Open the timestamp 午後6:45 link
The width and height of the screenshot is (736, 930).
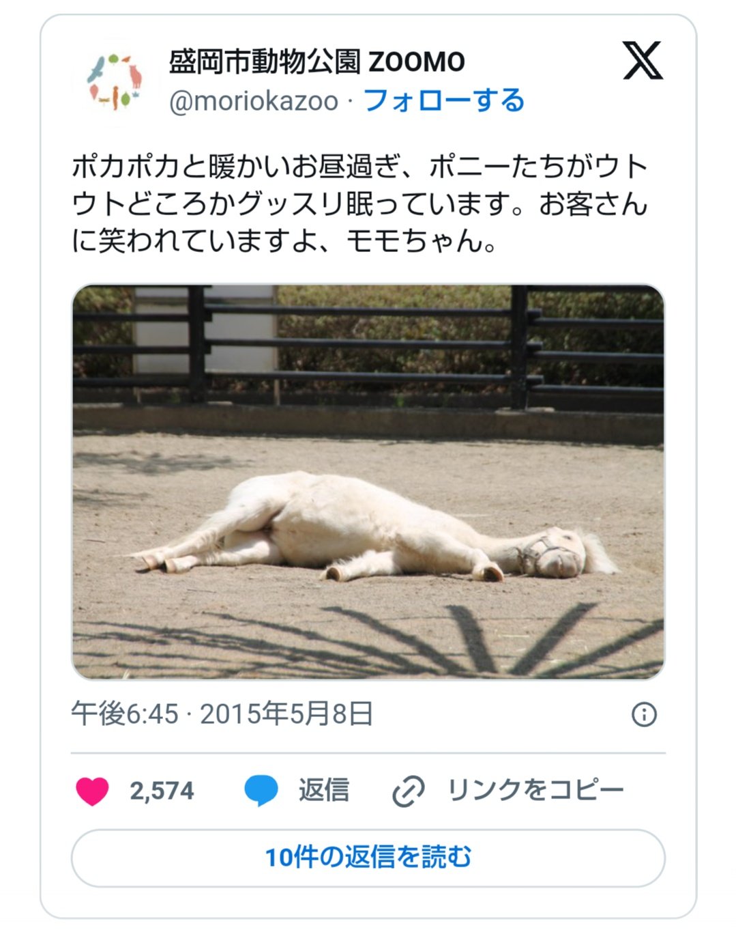click(125, 714)
